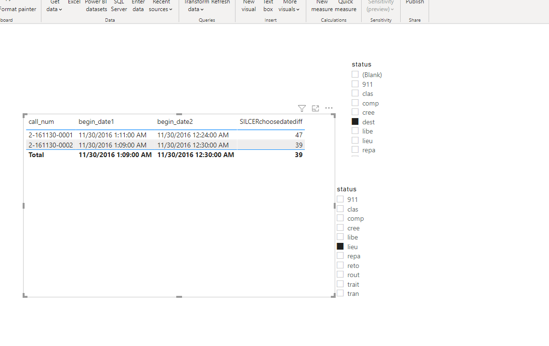The height and width of the screenshot is (346, 549).
Task: Select upper status slicer title
Action: point(361,65)
